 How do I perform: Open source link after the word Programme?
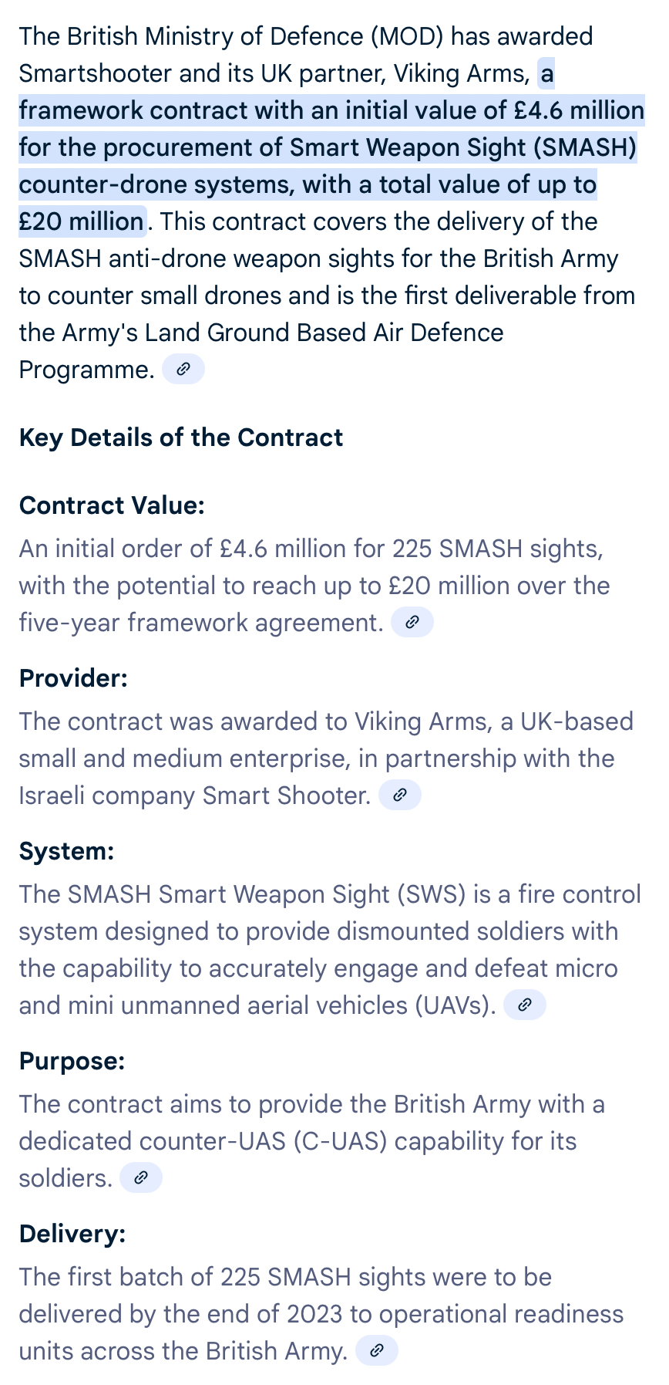(183, 370)
